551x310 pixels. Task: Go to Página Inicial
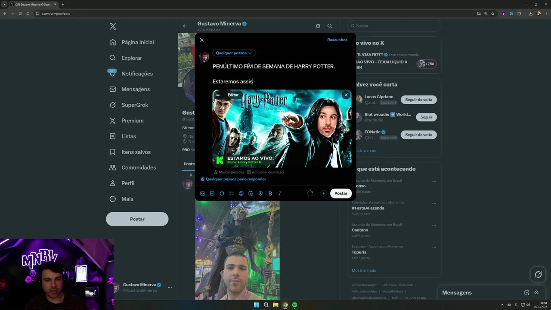pyautogui.click(x=132, y=42)
